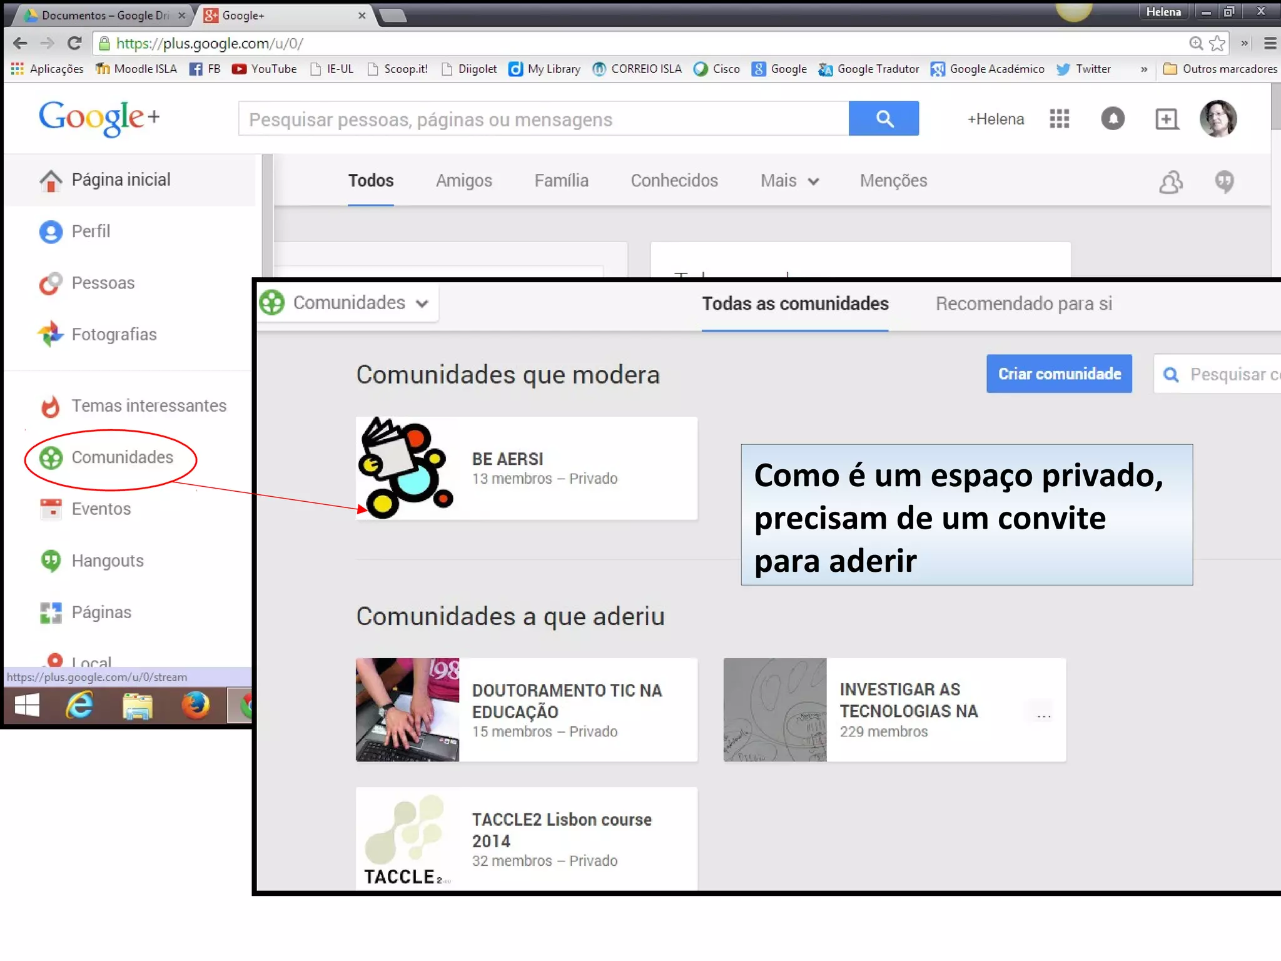Open Hangouts quote icon in stream bar
Screen dimensions: 1281x961
tap(1224, 182)
